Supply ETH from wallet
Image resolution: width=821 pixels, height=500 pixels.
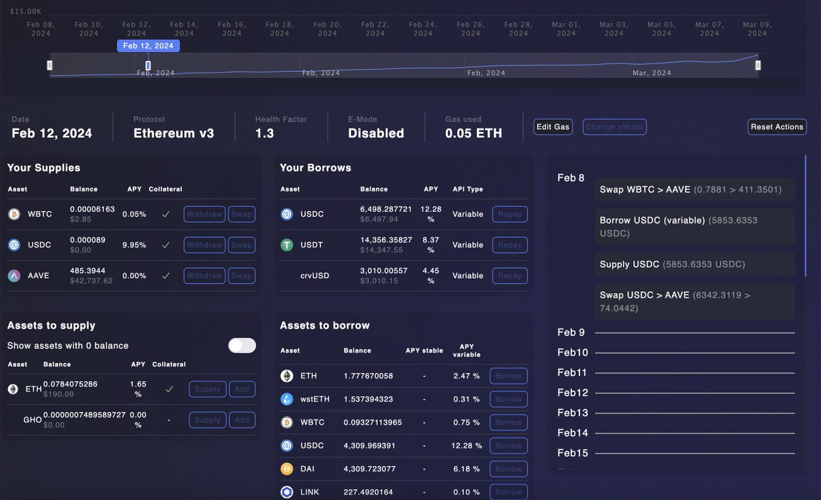[207, 389]
